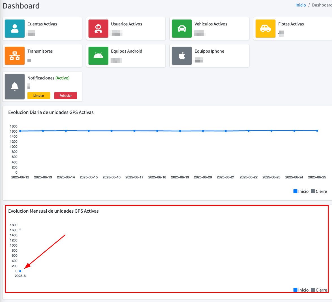Click the orange Transmisores network icon

15,56
